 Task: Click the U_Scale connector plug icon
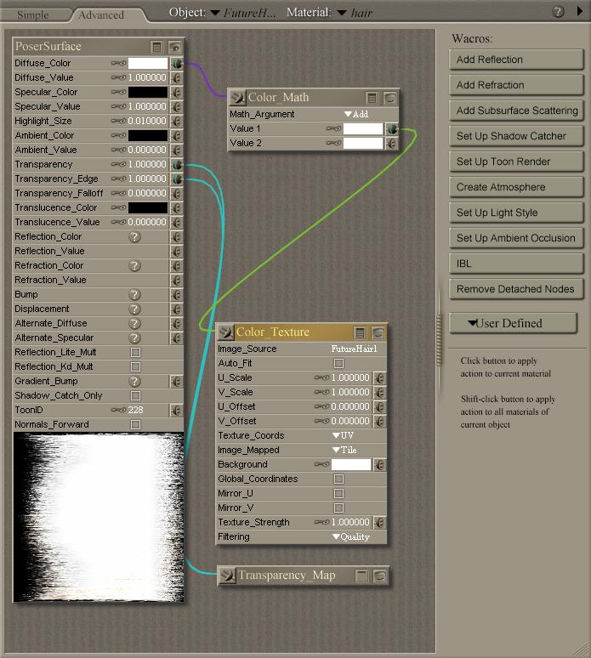(x=379, y=378)
